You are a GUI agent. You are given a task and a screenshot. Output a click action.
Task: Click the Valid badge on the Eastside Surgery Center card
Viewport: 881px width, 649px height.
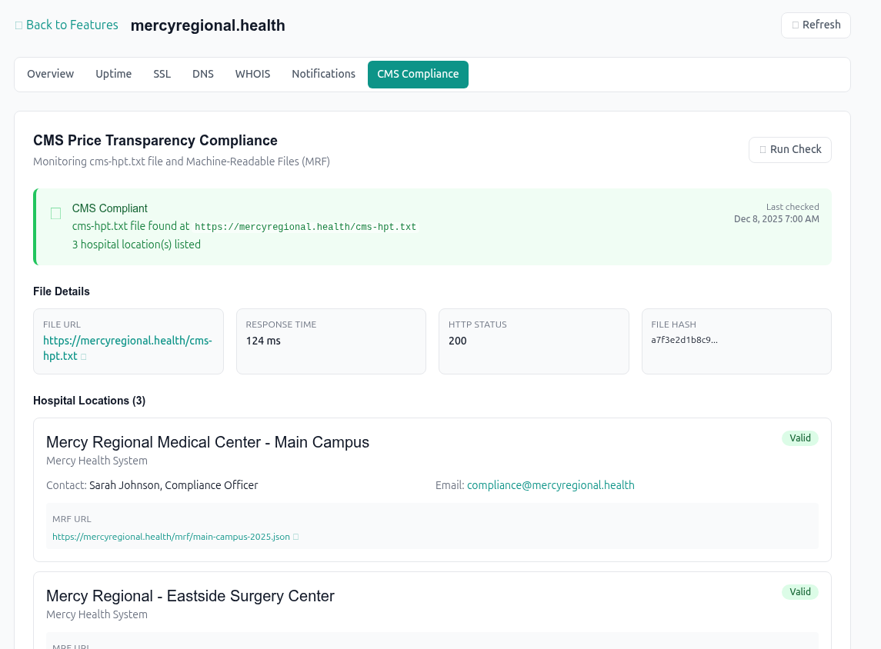800,591
